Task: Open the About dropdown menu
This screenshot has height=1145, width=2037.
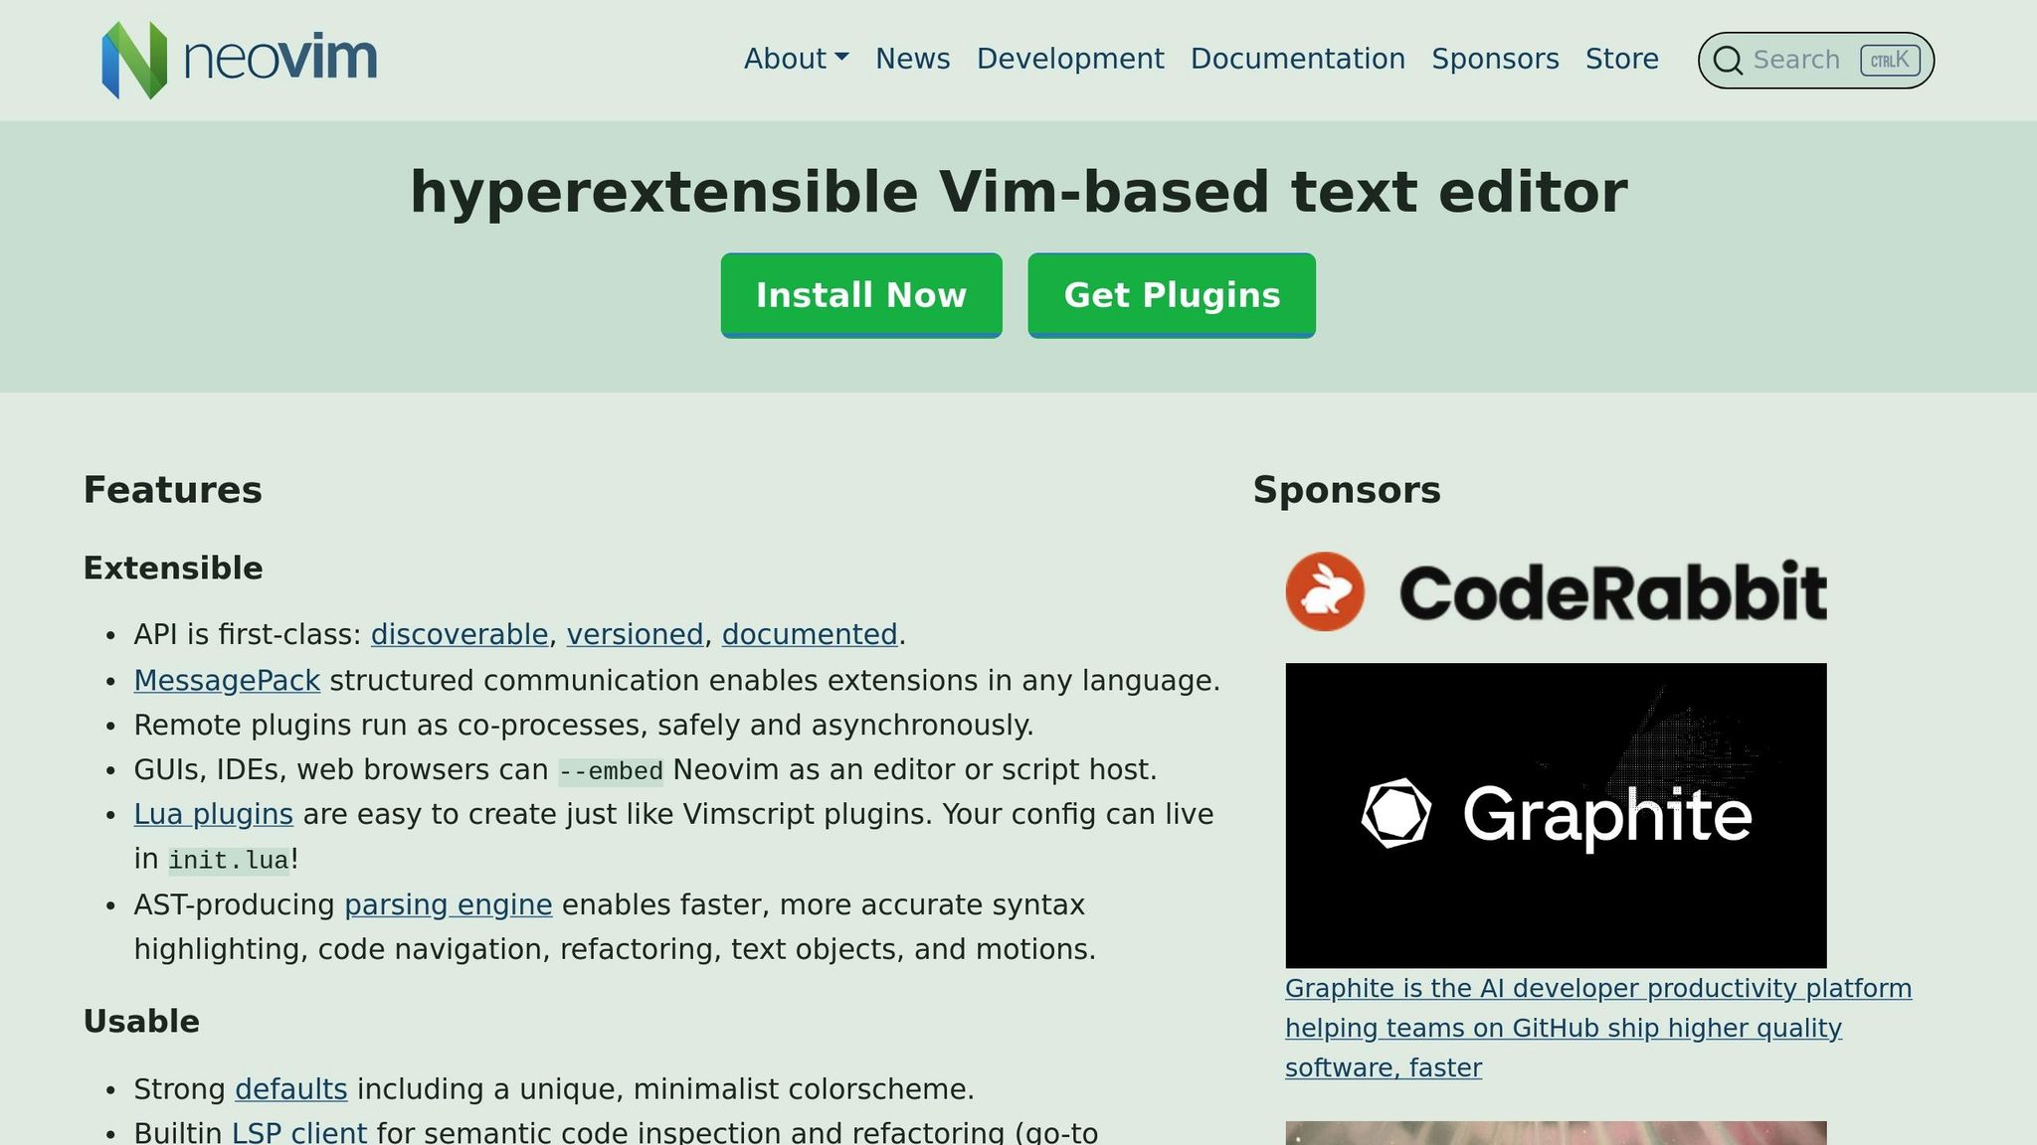Action: pos(796,59)
